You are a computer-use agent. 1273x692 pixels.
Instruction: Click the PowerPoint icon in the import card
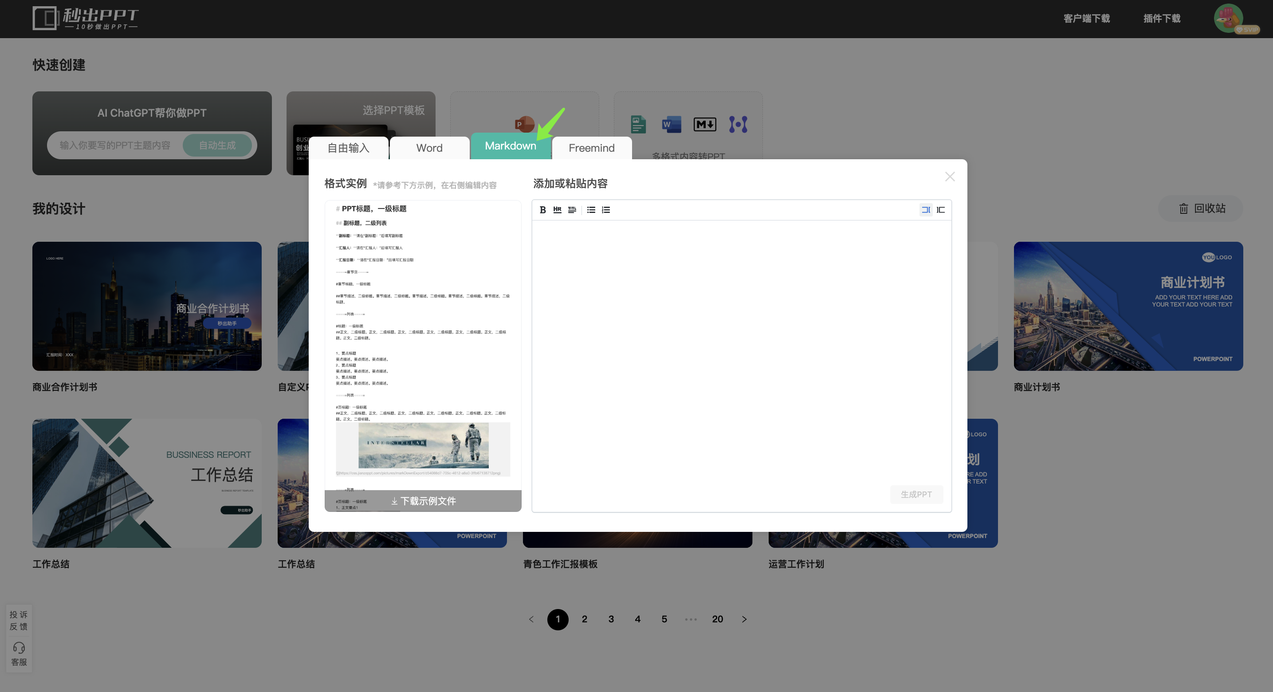pos(524,124)
